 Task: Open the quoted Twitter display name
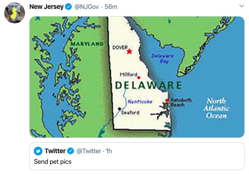point(55,151)
